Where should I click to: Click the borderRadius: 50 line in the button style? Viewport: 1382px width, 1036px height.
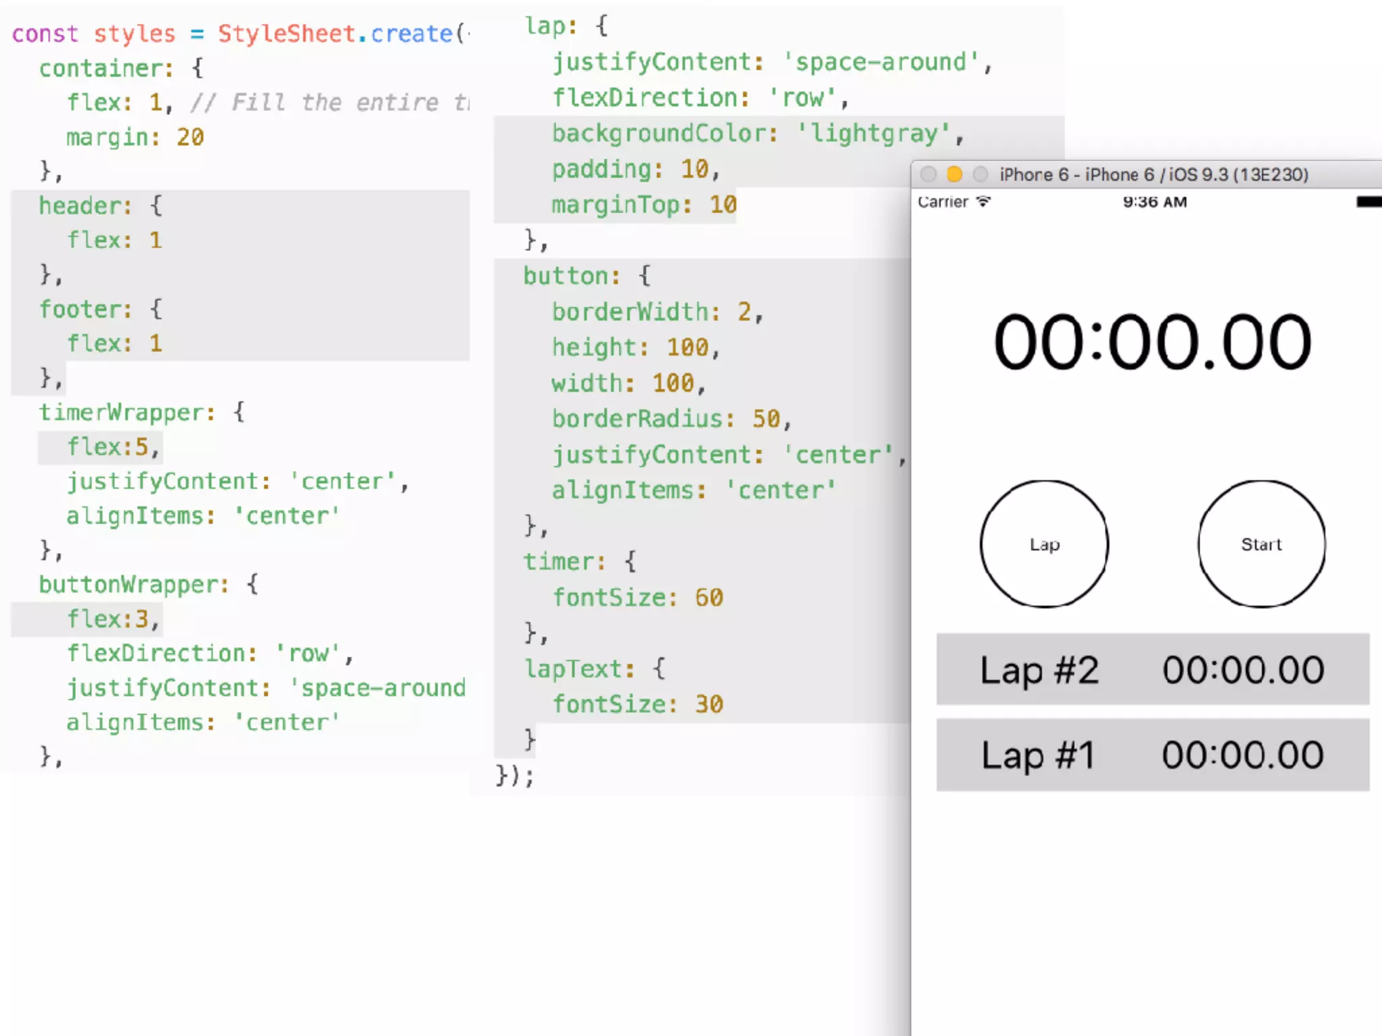(671, 419)
